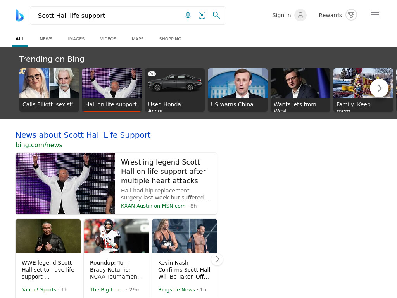Click the account avatar icon

click(300, 15)
